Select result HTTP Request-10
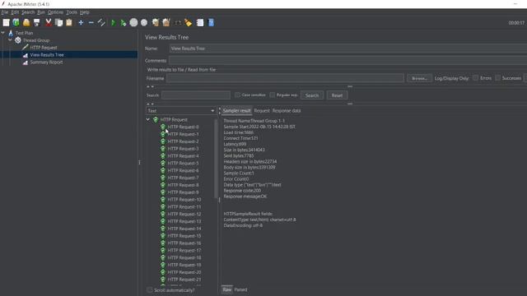 [184, 199]
